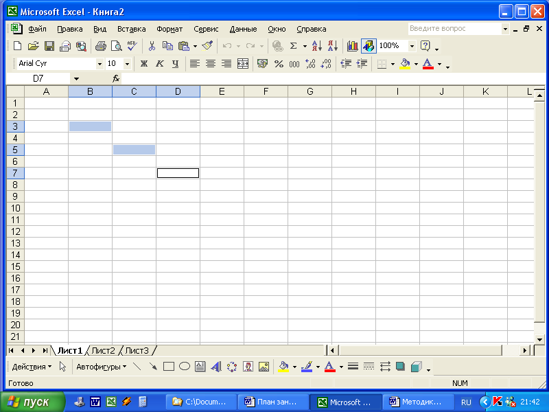Image resolution: width=549 pixels, height=412 pixels.
Task: Decrease the cell indent
Action: coord(346,64)
